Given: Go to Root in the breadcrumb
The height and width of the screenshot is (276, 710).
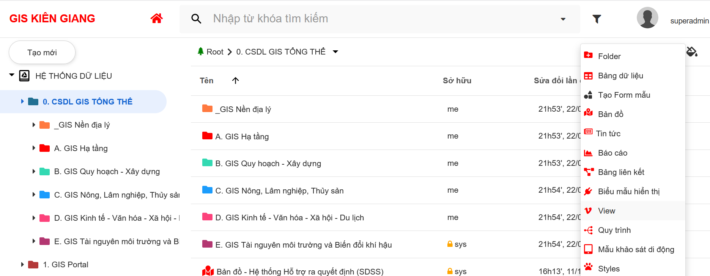Looking at the screenshot, I should point(215,52).
